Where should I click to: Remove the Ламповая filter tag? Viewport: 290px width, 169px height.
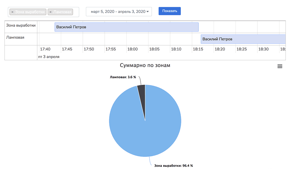coord(51,12)
